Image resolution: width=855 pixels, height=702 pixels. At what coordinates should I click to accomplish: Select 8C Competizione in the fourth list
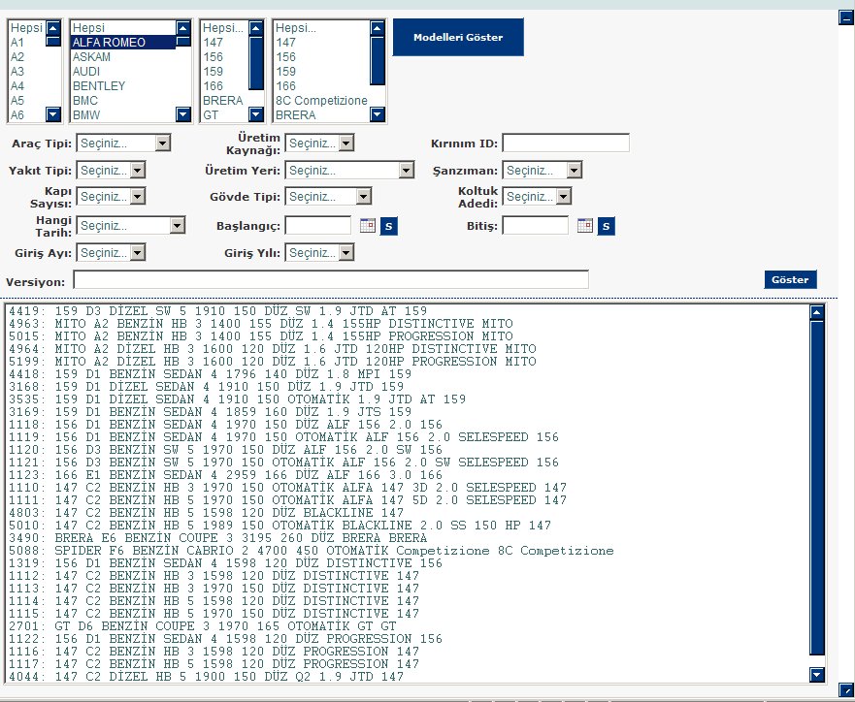(x=321, y=101)
